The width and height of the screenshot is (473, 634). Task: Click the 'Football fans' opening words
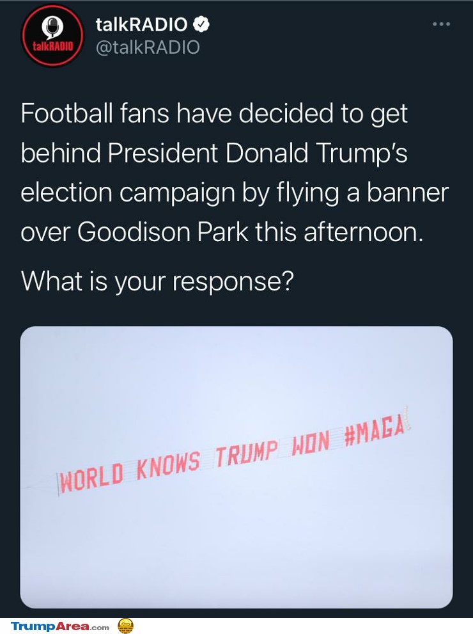coord(95,114)
